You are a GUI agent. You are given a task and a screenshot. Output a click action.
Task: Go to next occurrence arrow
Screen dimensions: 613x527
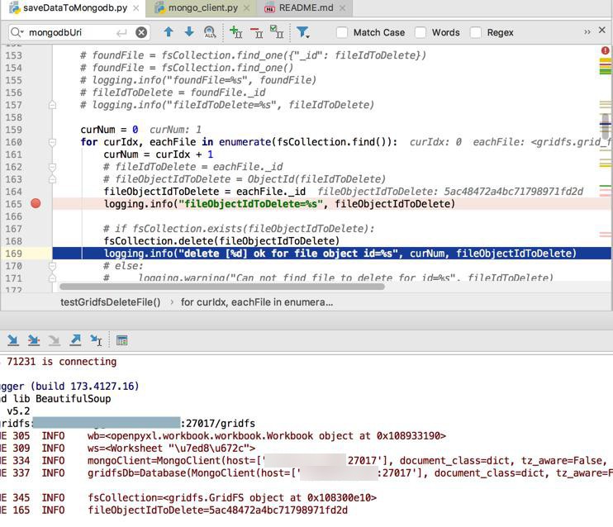click(189, 32)
